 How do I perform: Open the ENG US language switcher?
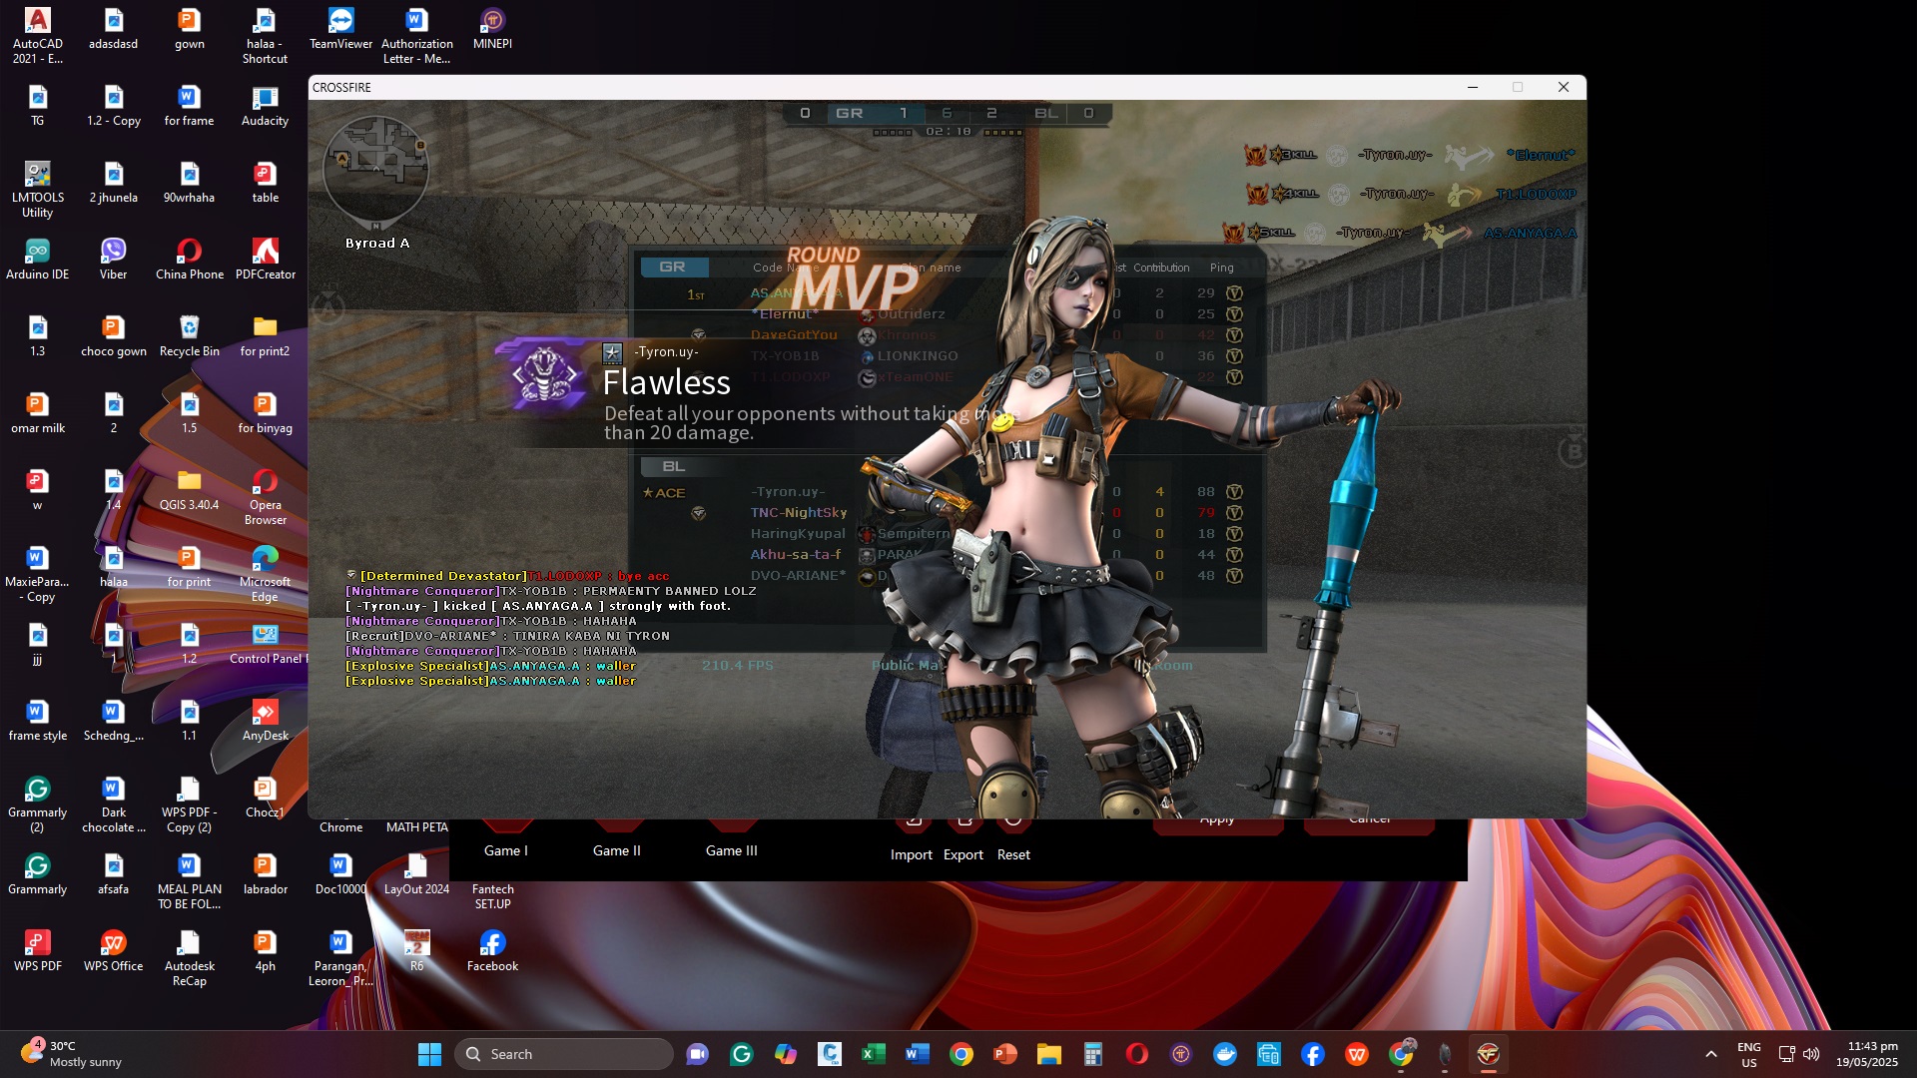tap(1749, 1054)
